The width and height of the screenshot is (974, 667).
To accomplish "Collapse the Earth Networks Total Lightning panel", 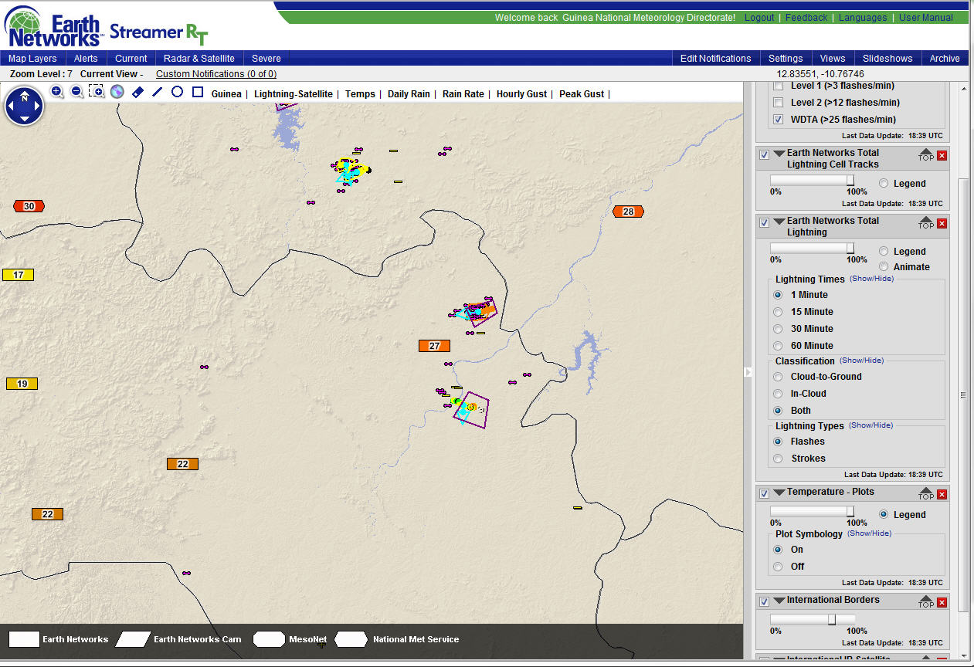I will [779, 222].
